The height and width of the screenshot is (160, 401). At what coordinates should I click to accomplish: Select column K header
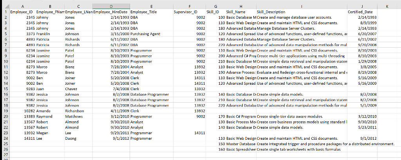click(387, 6)
